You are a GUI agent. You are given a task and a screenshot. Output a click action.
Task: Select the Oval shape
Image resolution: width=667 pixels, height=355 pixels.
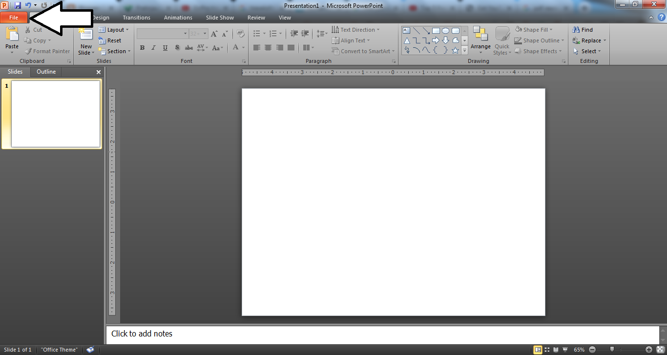(x=446, y=30)
